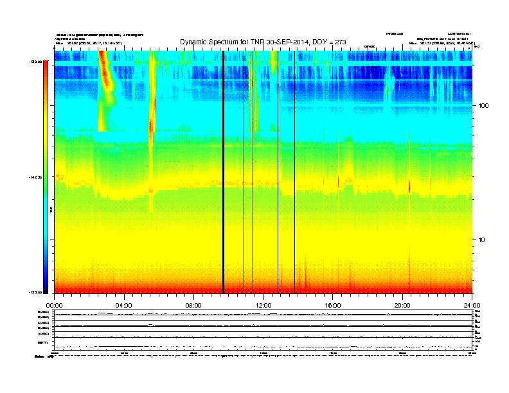This screenshot has height=393, width=509.
Task: Click the top trace in the lower strip panel
Action: (x=263, y=314)
